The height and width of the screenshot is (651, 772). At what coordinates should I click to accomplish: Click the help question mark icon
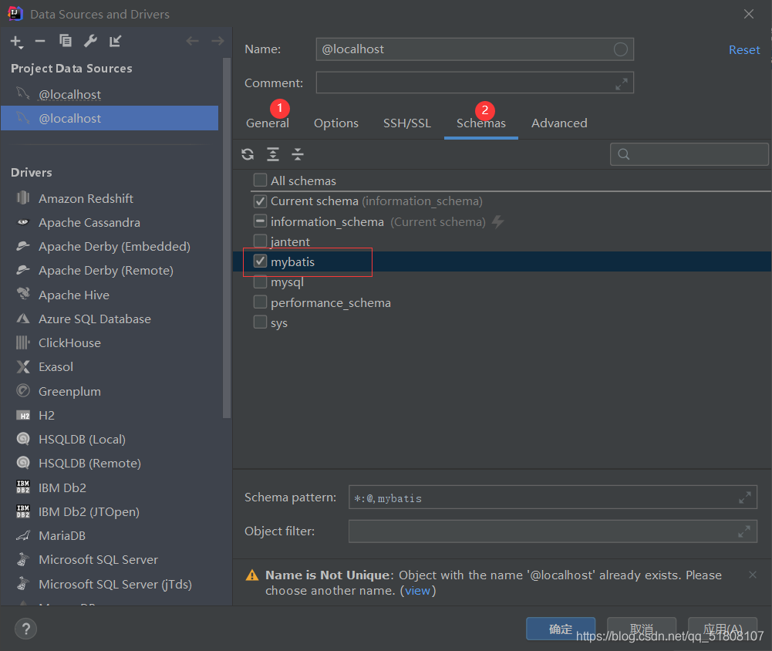point(25,629)
